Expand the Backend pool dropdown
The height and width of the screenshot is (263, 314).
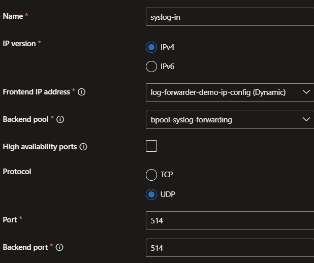click(229, 120)
